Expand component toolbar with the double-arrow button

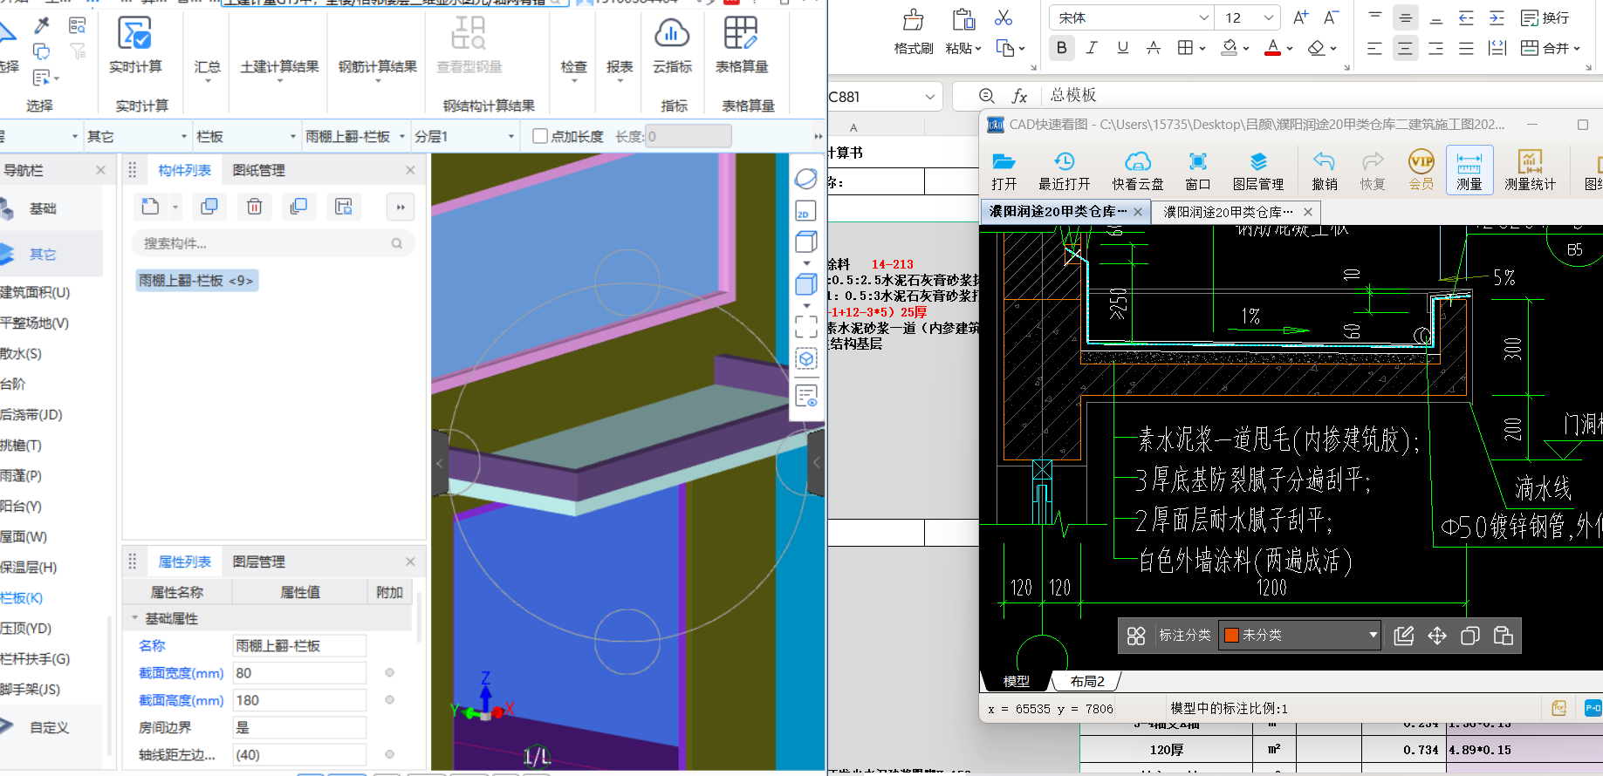(x=401, y=207)
